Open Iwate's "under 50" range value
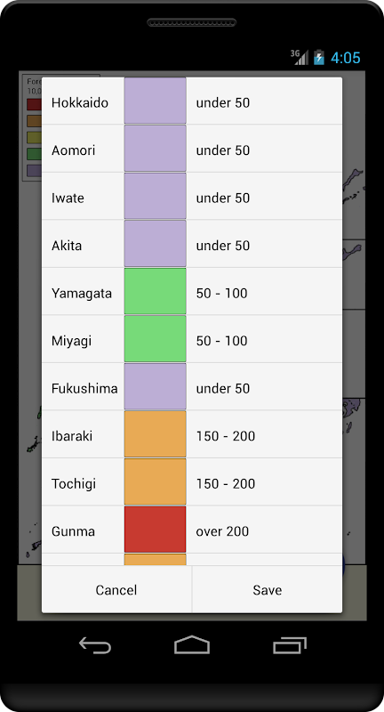This screenshot has width=384, height=712. (x=222, y=198)
